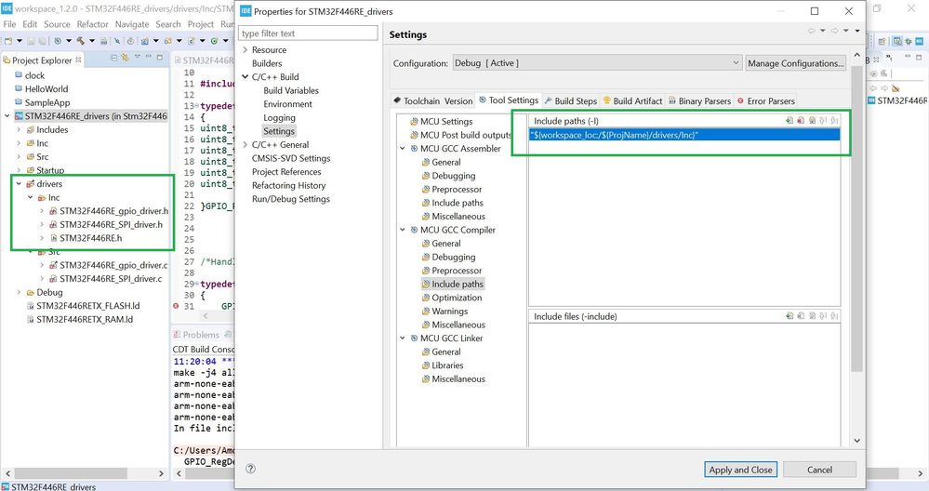929x491 pixels.
Task: Click Link with Editor icon in Project Explorer
Action: click(125, 58)
